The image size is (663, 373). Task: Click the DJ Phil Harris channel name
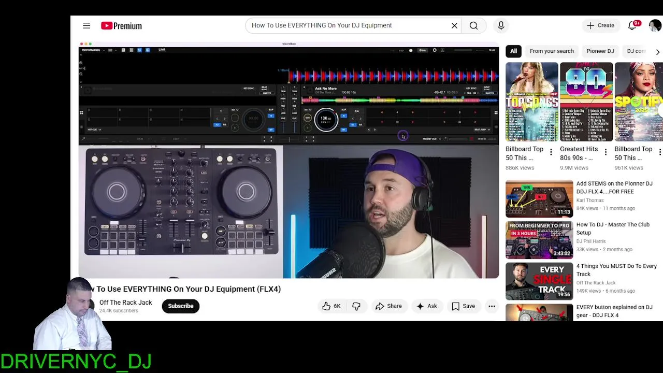pyautogui.click(x=591, y=241)
